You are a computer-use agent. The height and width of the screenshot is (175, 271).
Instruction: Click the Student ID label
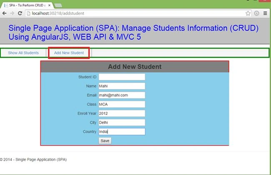click(87, 77)
